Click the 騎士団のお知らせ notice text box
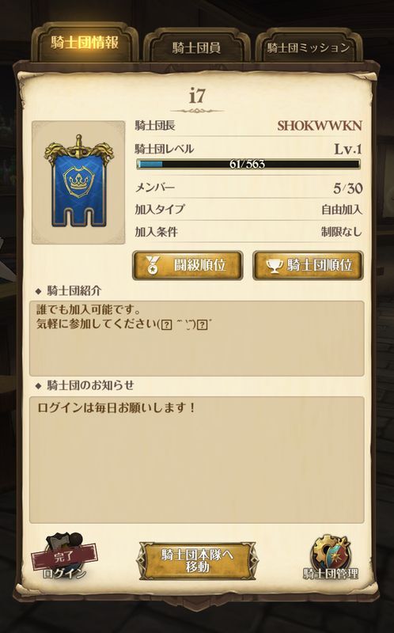The height and width of the screenshot is (633, 394). pos(196,460)
